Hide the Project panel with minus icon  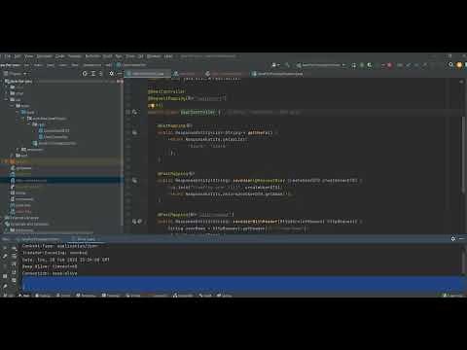coord(119,74)
